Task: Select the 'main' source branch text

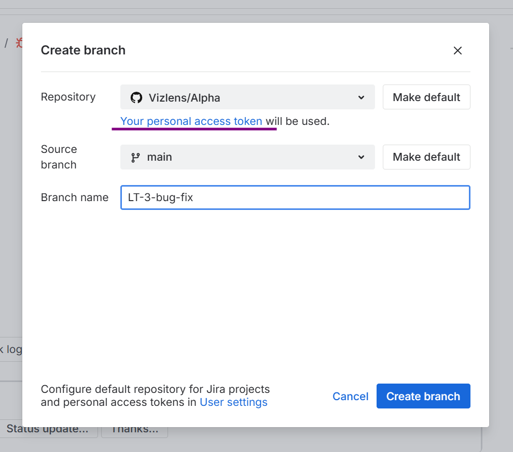Action: [x=159, y=157]
